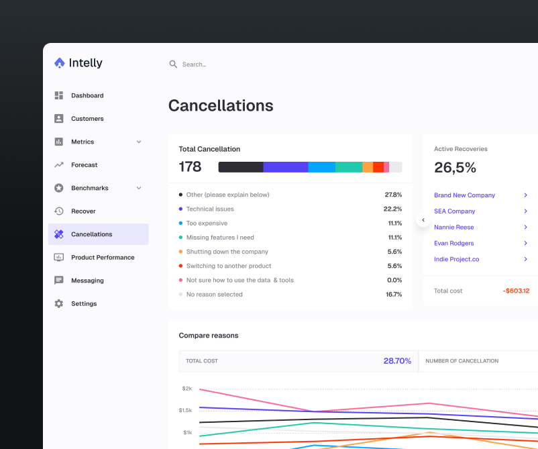Click the 26,5% active recoveries value
This screenshot has width=538, height=449.
tap(455, 168)
